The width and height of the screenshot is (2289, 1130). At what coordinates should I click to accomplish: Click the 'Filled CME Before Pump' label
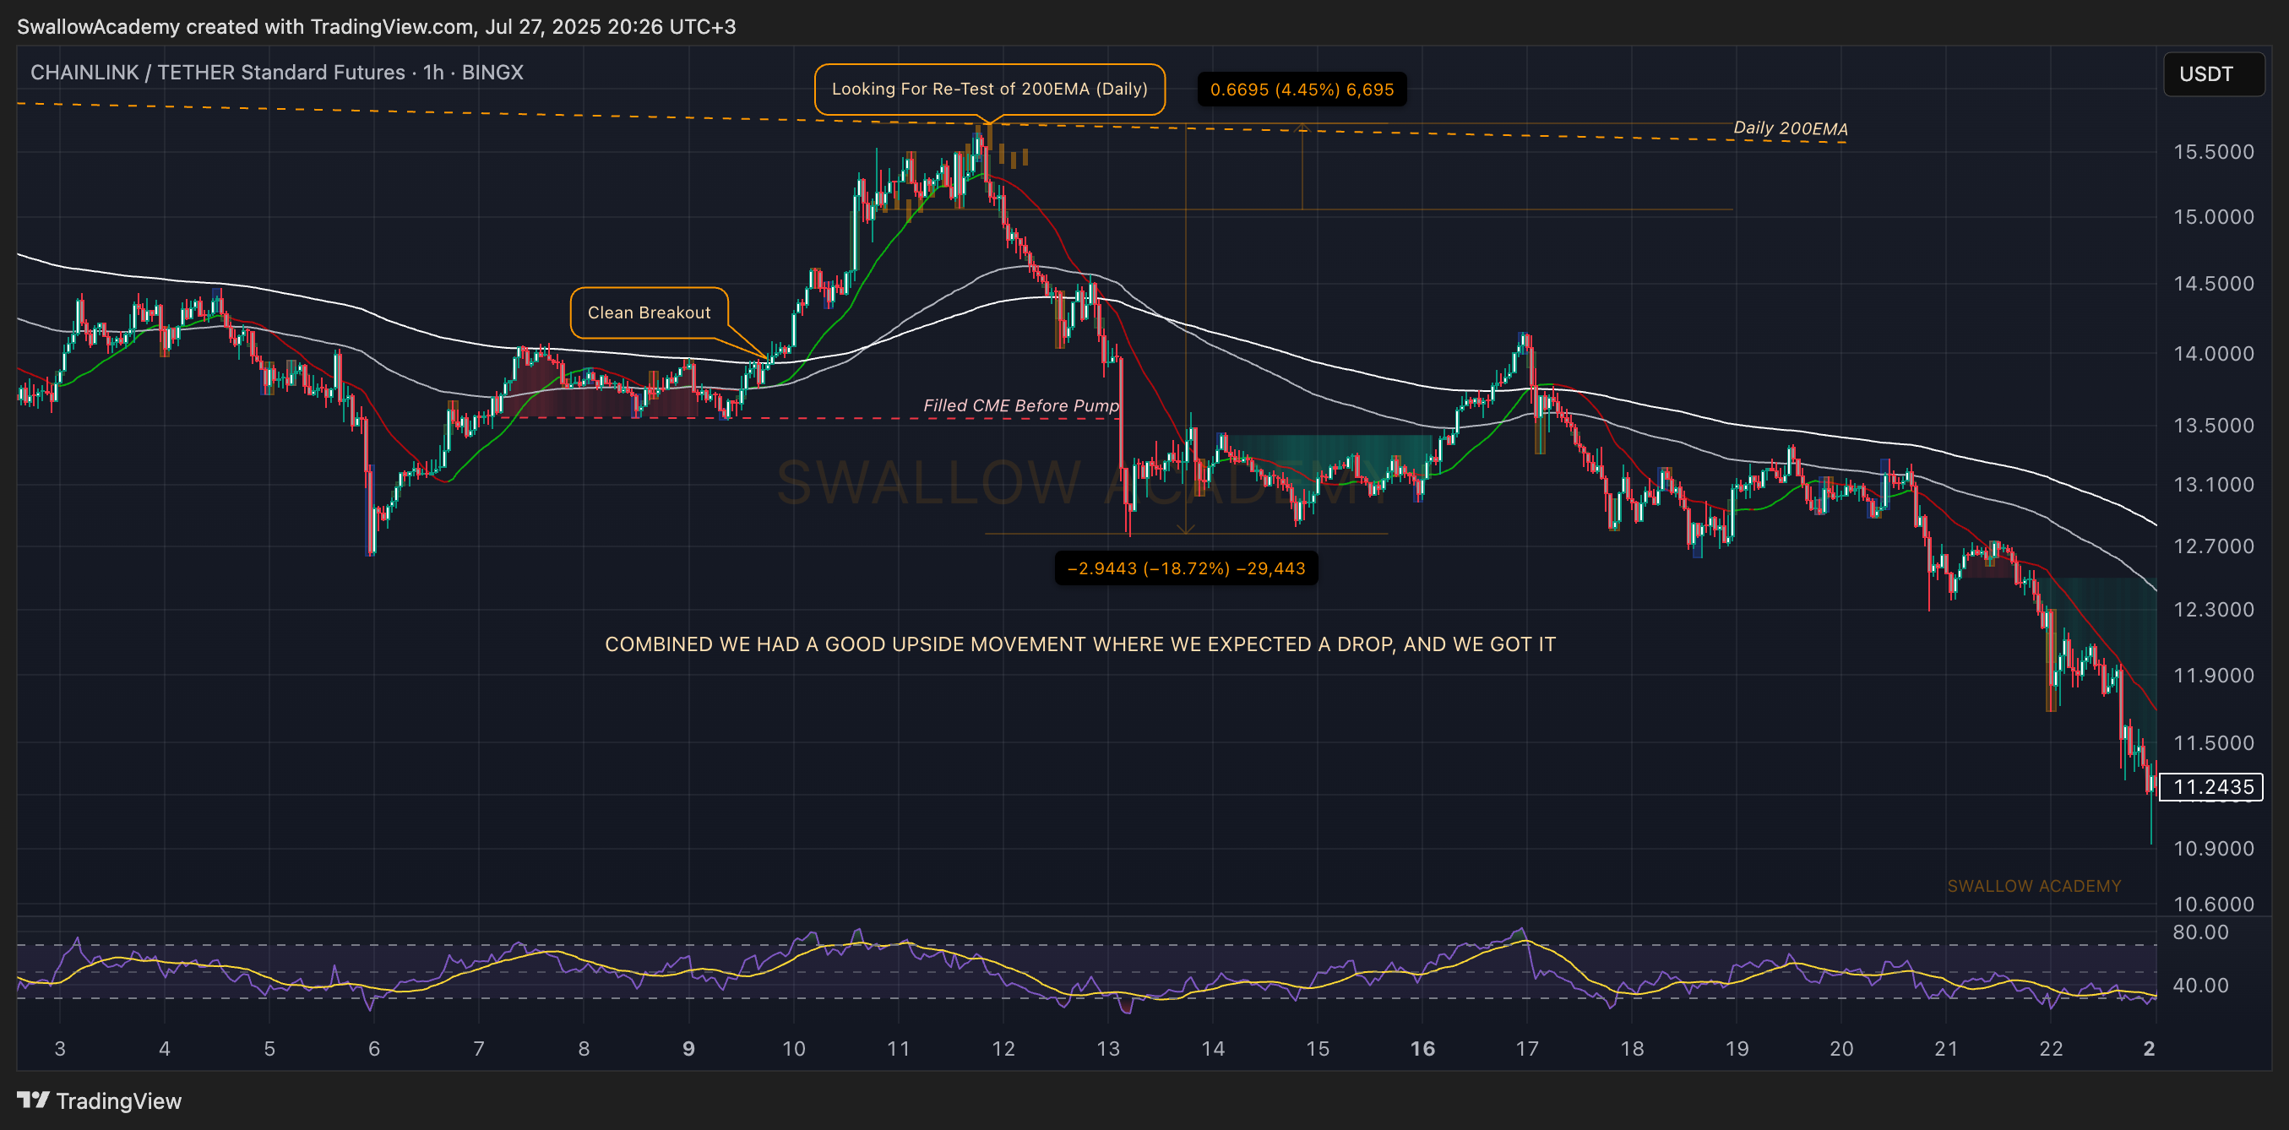click(1021, 406)
